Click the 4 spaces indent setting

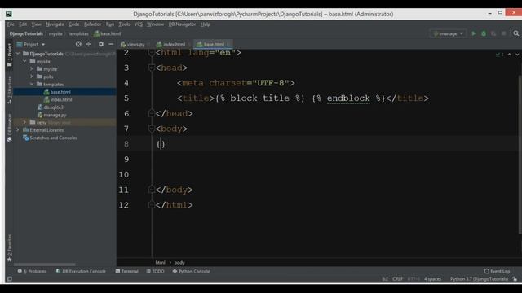click(432, 278)
